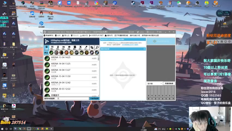Select the Wild infinity deck type filter
This screenshot has height=131, width=232.
[x=64, y=47]
